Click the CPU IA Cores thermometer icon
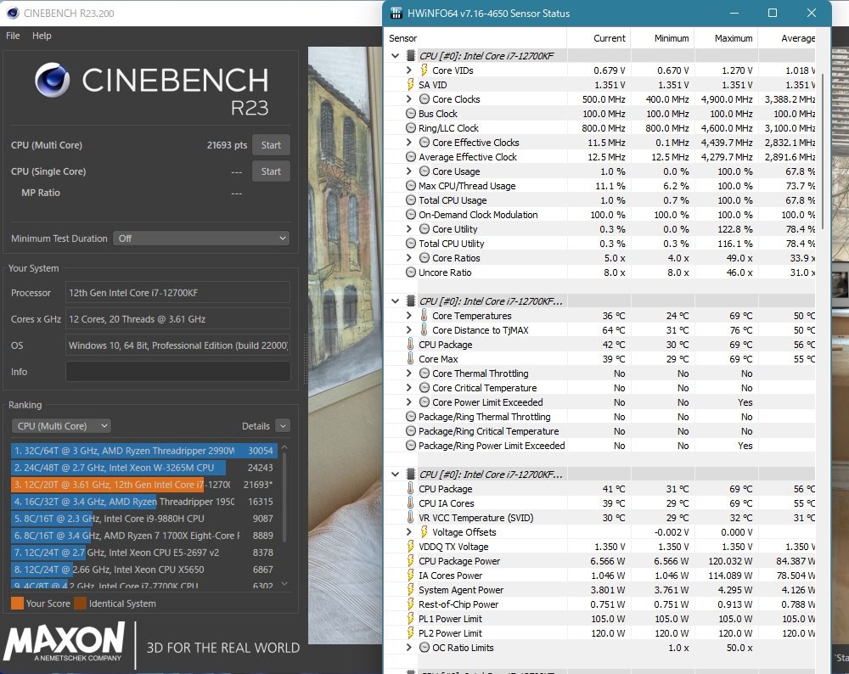The width and height of the screenshot is (849, 674). (x=410, y=503)
